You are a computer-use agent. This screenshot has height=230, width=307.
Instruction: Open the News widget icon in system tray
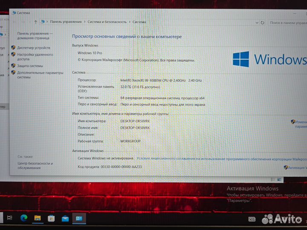[x=252, y=219]
